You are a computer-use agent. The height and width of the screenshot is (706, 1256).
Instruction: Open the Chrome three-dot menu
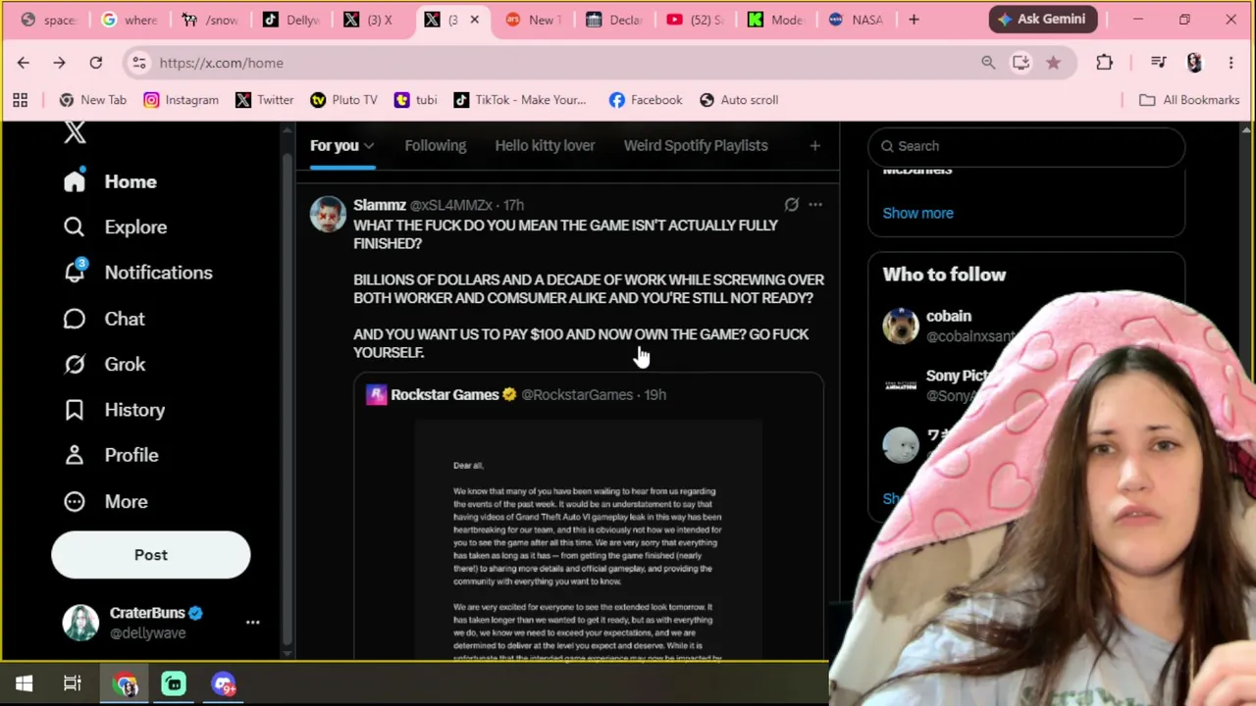(x=1230, y=63)
